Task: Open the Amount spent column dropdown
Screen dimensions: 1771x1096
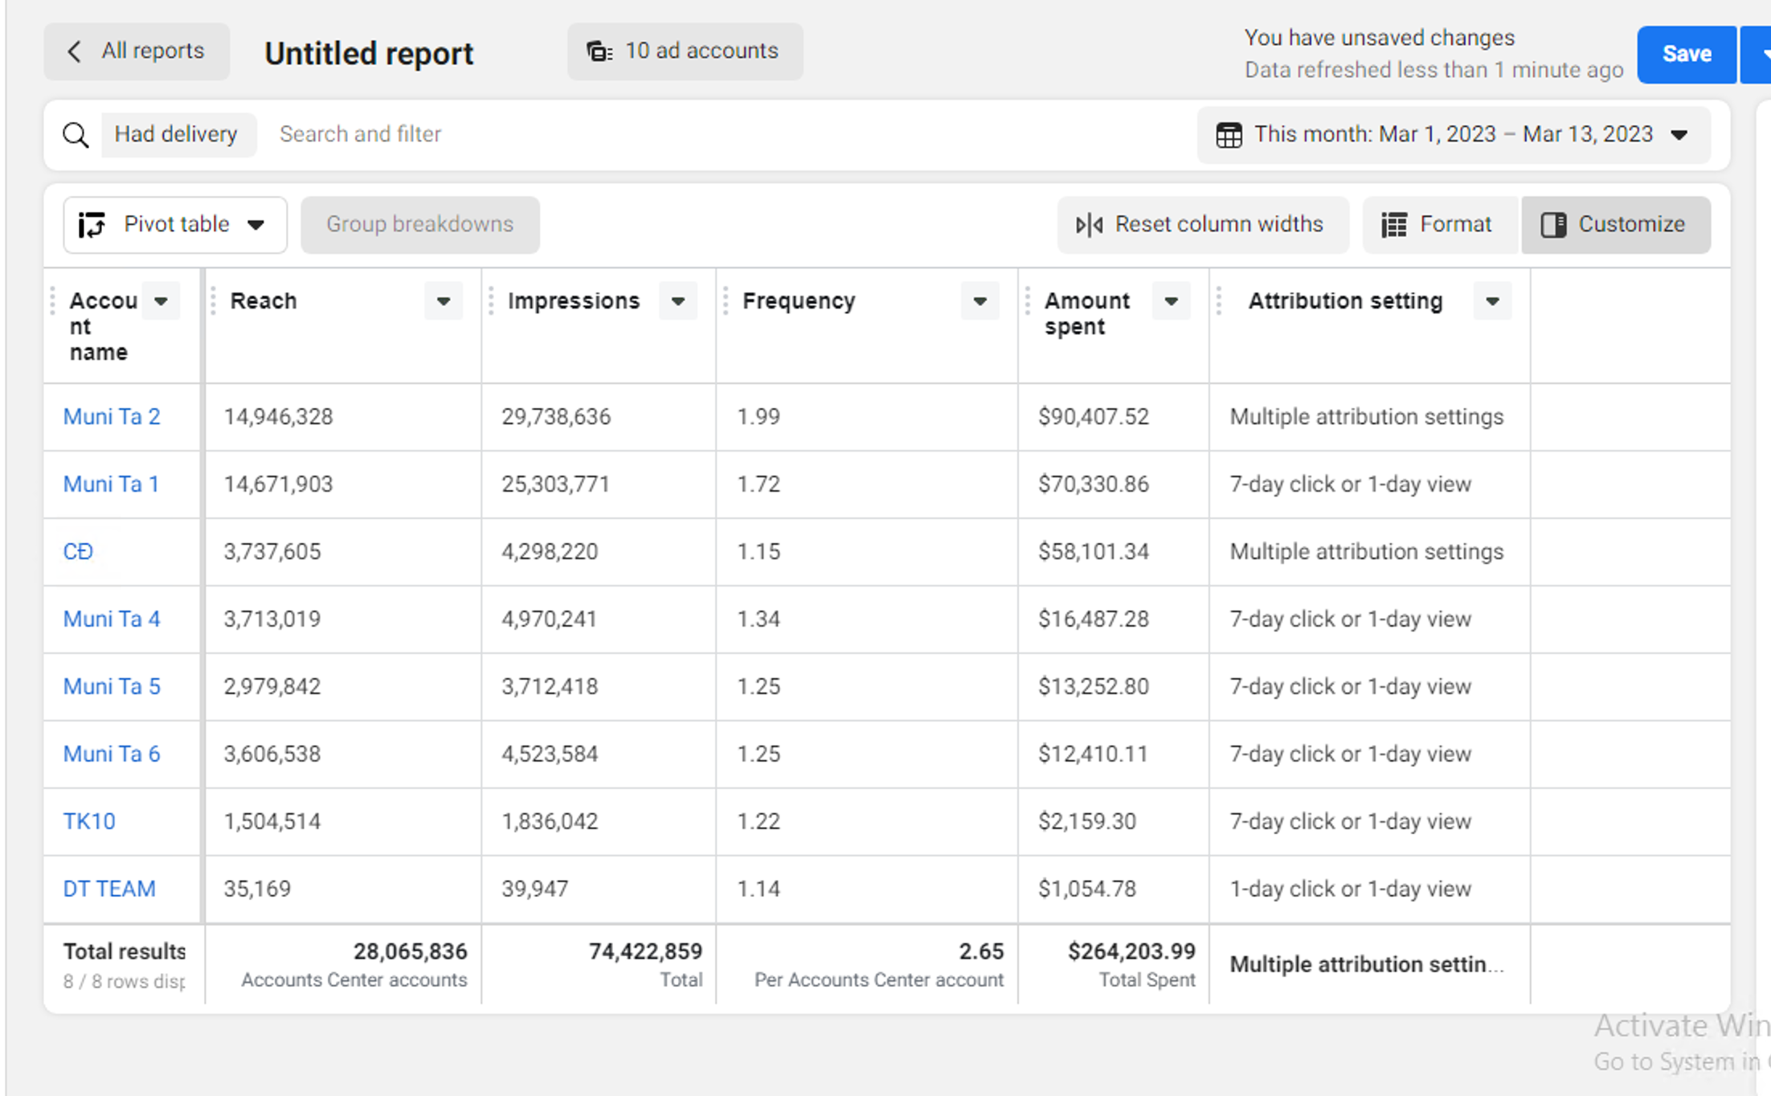Action: [1172, 301]
